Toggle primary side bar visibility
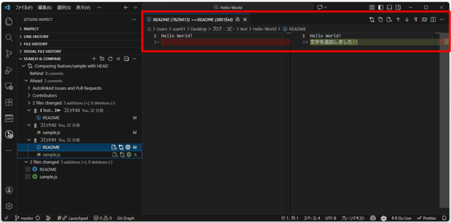 pyautogui.click(x=381, y=7)
